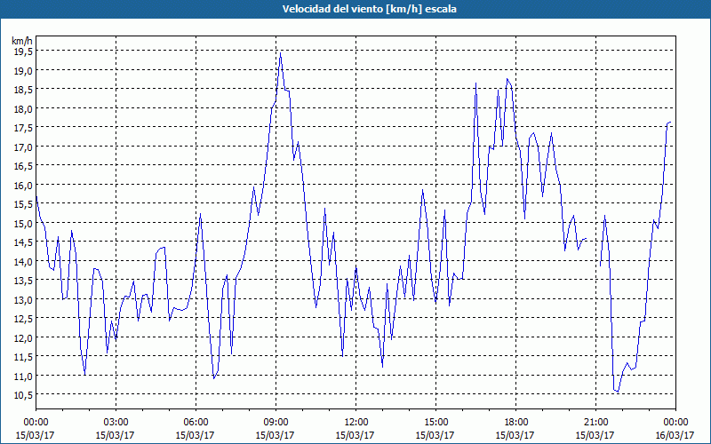
Task: Pick the 17,0 y-axis tick label
Action: (x=24, y=147)
